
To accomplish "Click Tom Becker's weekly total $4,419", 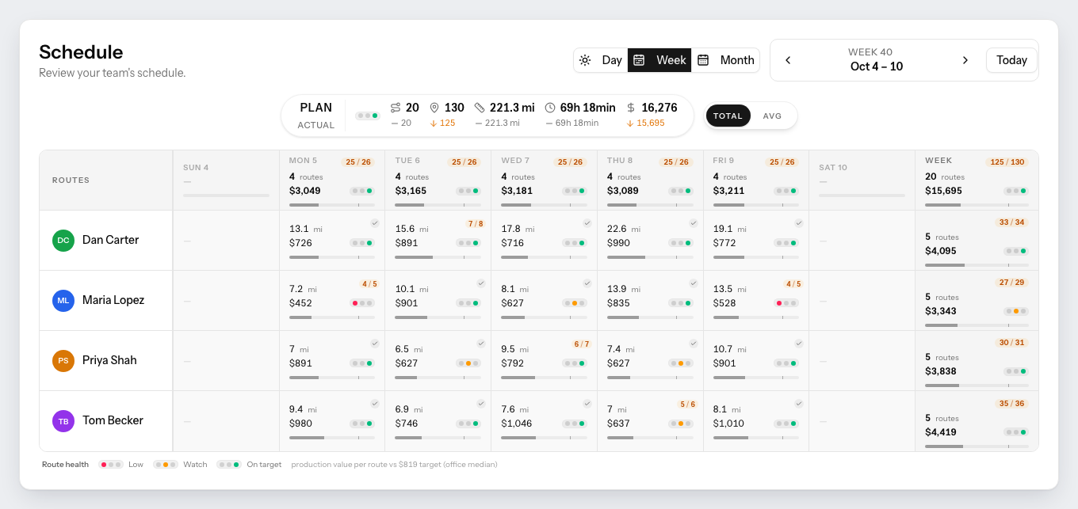I will [941, 432].
